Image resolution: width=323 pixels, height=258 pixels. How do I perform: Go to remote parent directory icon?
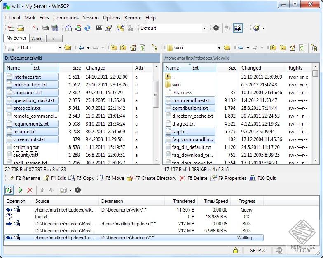pos(273,48)
